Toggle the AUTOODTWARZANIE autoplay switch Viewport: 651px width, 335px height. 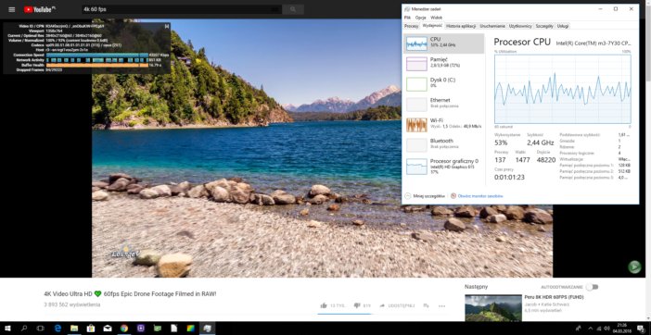tap(593, 287)
